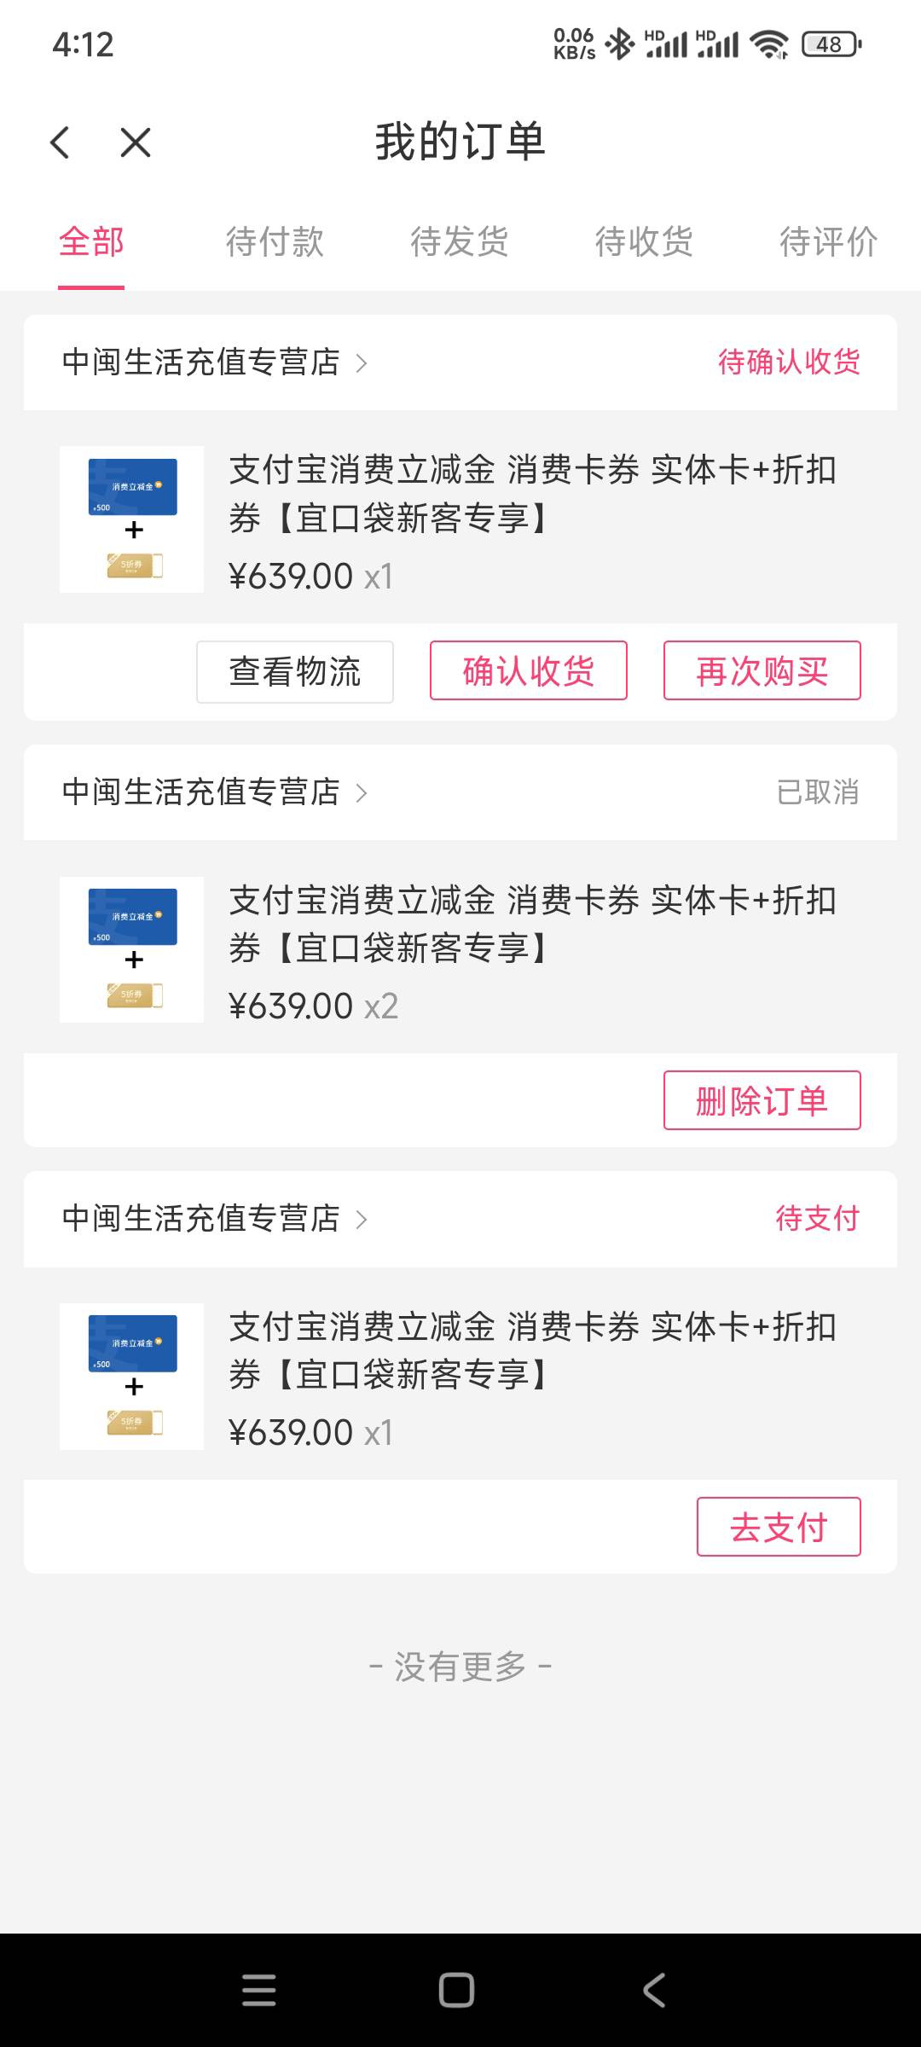The image size is (921, 2047).
Task: Open the Android recent apps menu icon
Action: 258,1990
